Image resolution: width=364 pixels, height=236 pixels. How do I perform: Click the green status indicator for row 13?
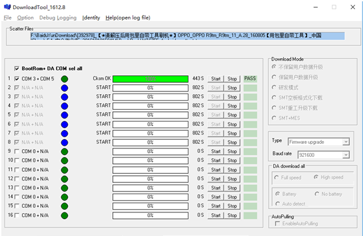pyautogui.click(x=65, y=188)
